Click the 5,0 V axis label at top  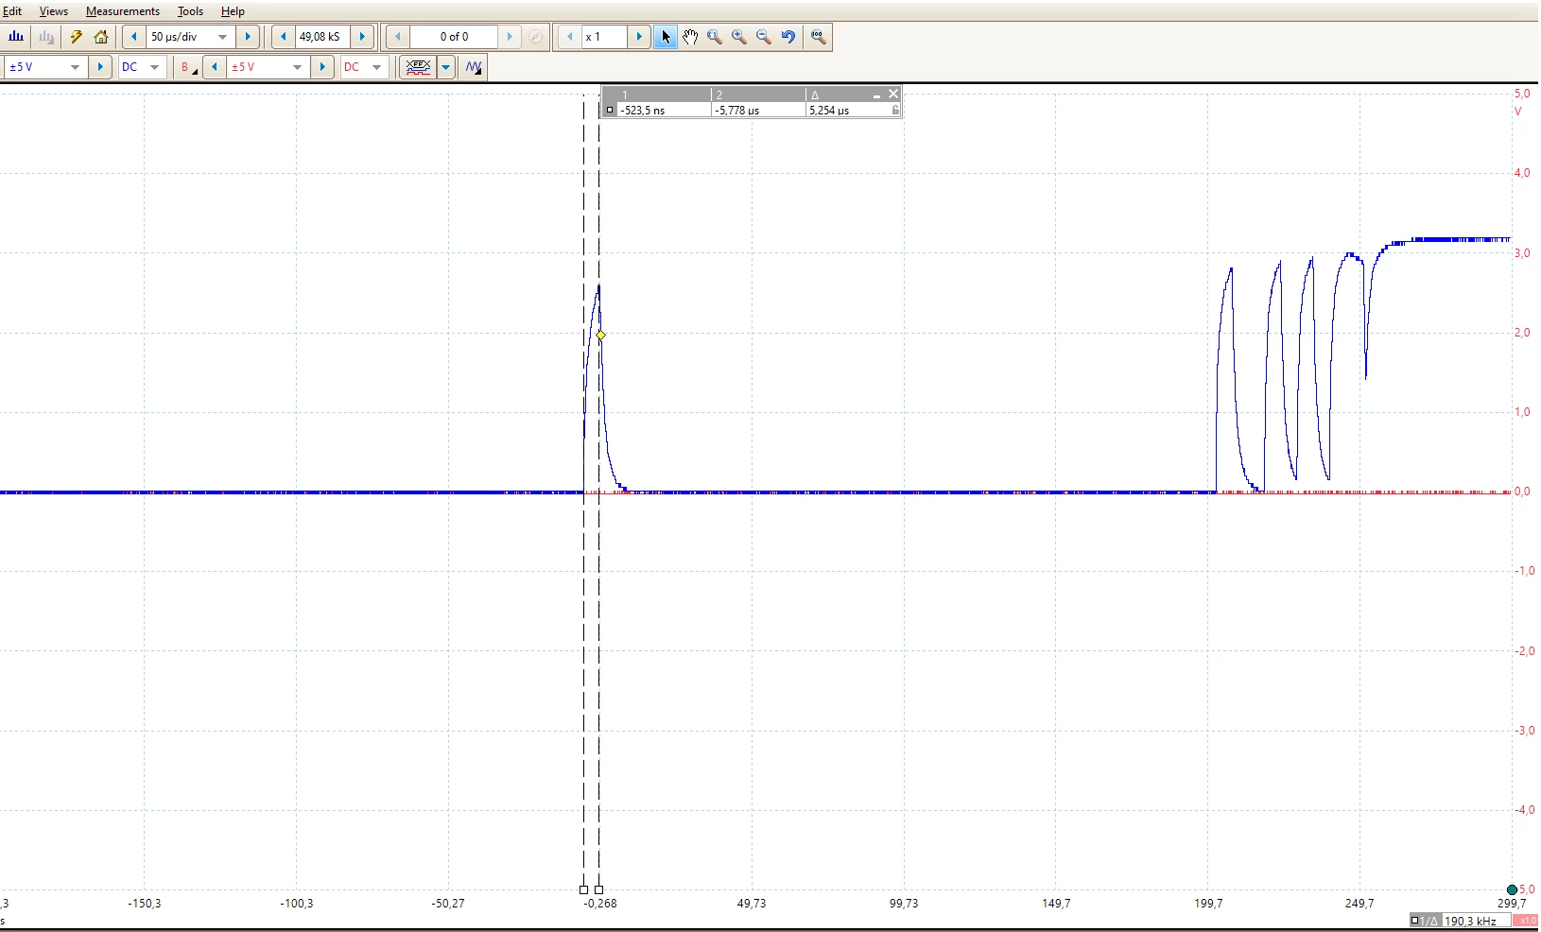(1522, 94)
